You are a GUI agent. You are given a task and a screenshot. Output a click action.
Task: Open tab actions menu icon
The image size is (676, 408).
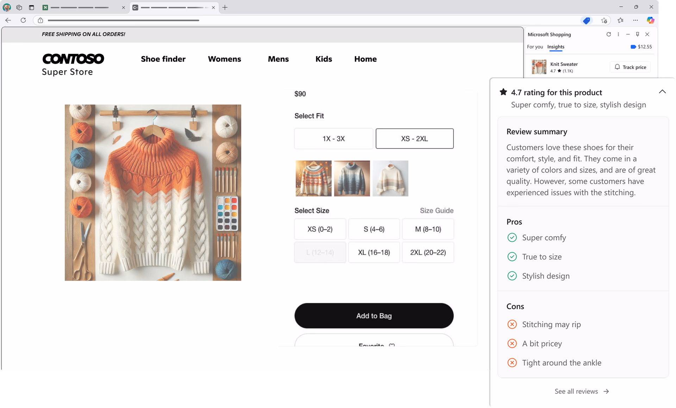[x=31, y=7]
